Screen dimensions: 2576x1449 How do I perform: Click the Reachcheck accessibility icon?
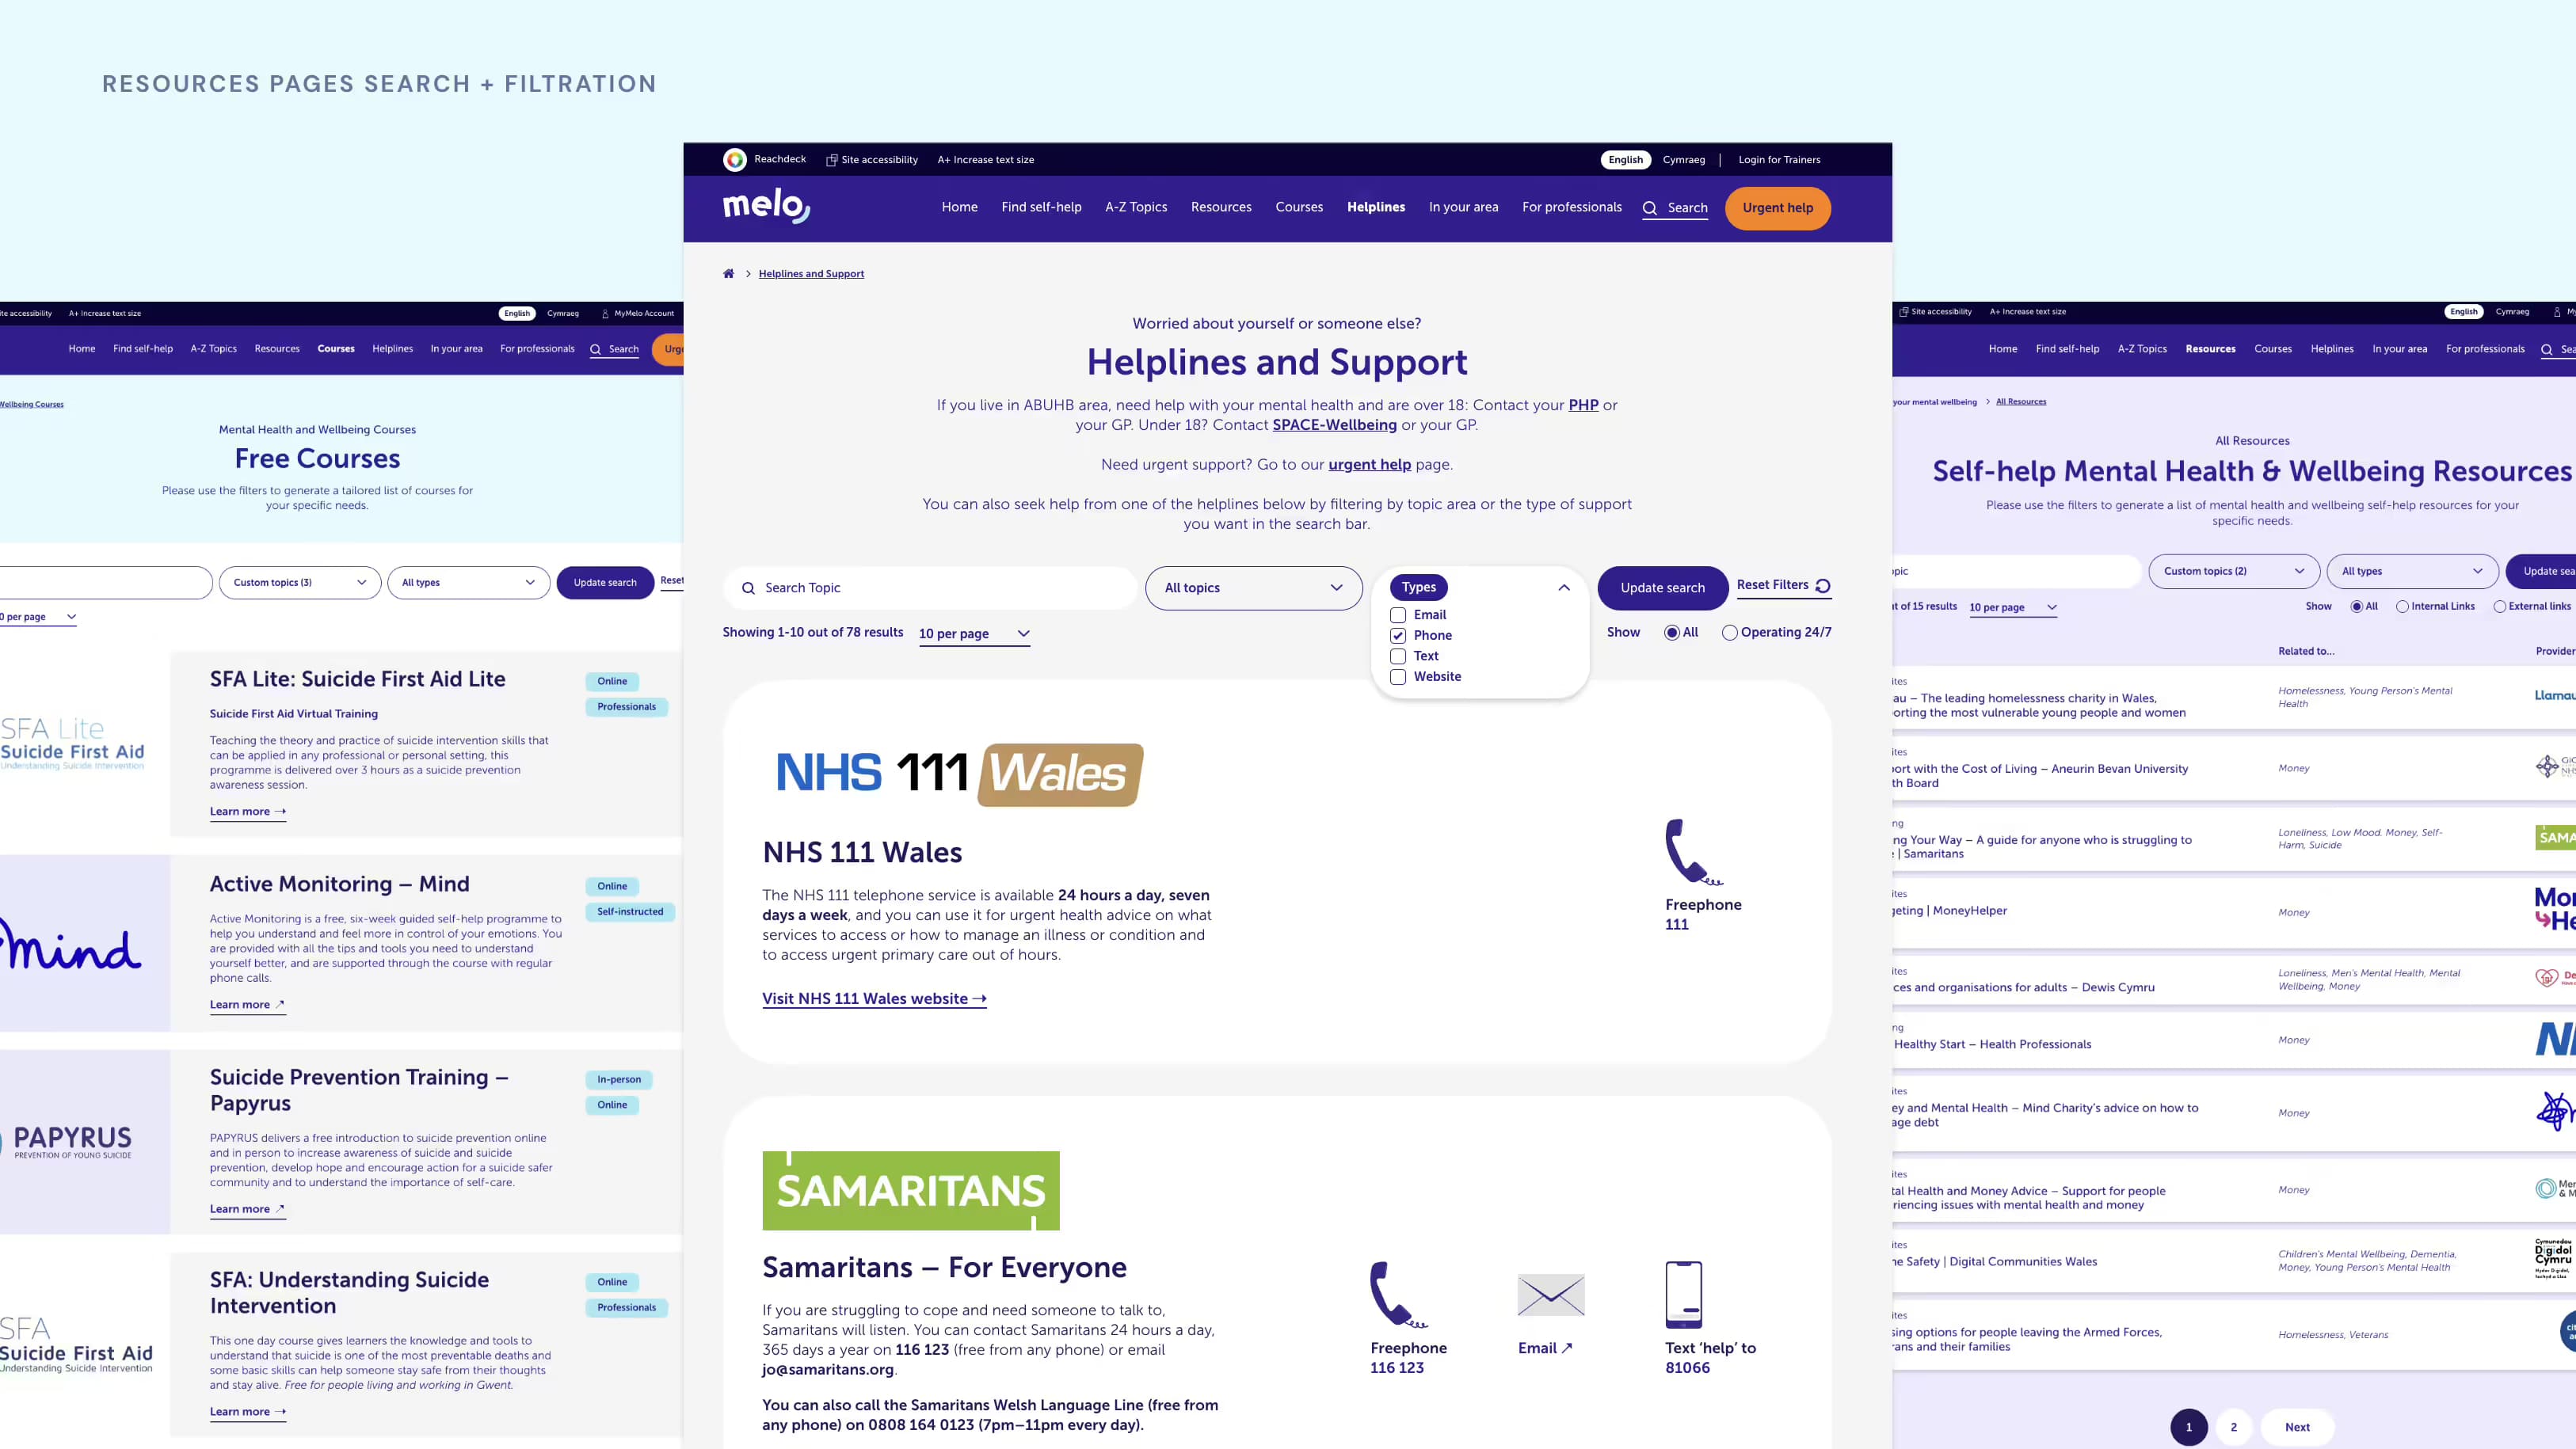[x=734, y=159]
